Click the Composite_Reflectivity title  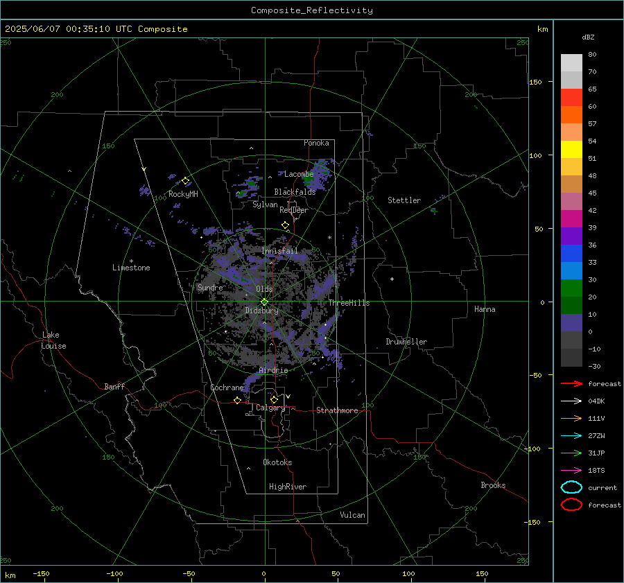(312, 10)
